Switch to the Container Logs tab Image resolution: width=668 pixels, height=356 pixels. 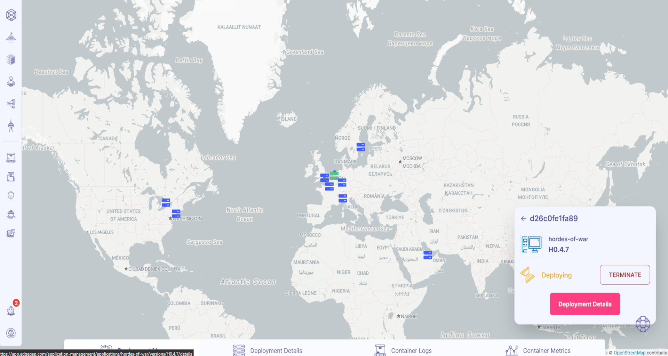coord(411,350)
